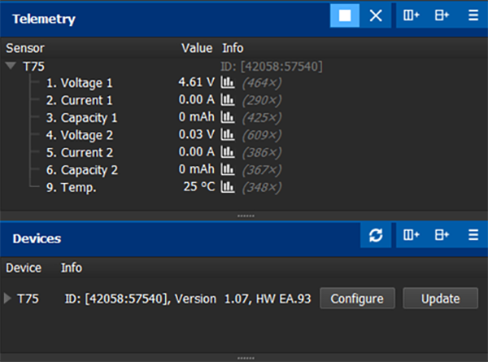Add column split in Telemetry panel
Viewport: 488px width, 362px height.
click(412, 16)
